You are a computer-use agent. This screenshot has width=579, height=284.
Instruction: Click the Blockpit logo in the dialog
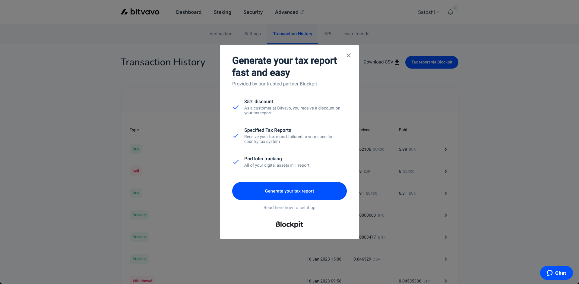point(289,224)
